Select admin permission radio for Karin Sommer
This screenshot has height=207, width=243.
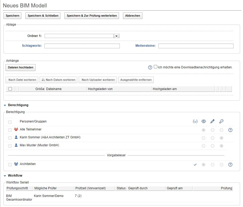tap(221, 138)
